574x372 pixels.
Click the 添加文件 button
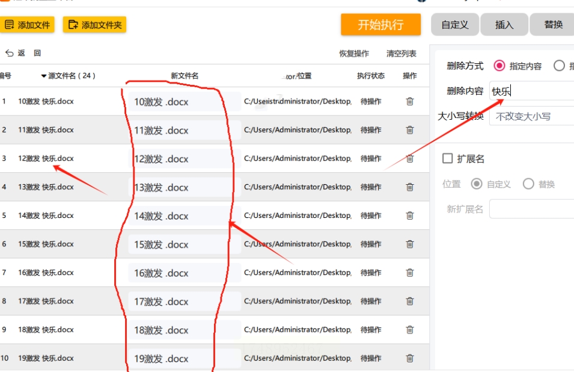pos(27,25)
